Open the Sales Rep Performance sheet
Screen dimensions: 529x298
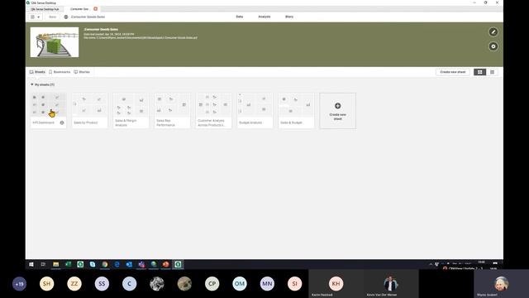[173, 111]
